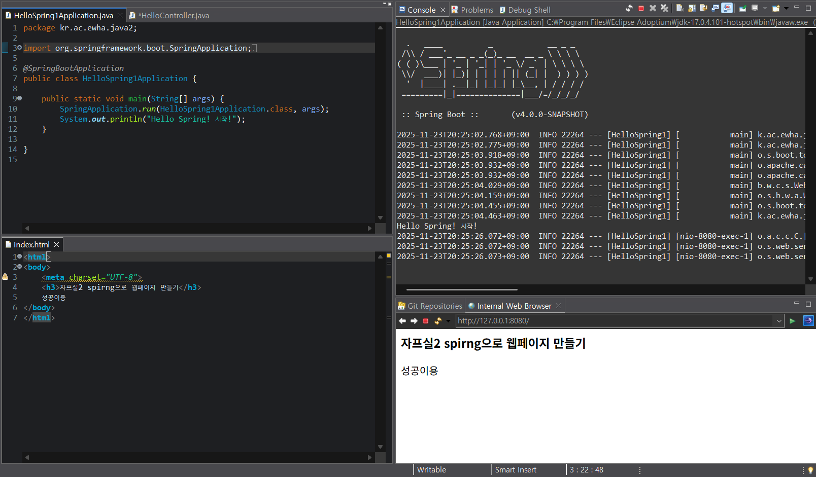Viewport: 816px width, 477px height.
Task: Switch to the Debug Shell tab
Action: pos(525,10)
